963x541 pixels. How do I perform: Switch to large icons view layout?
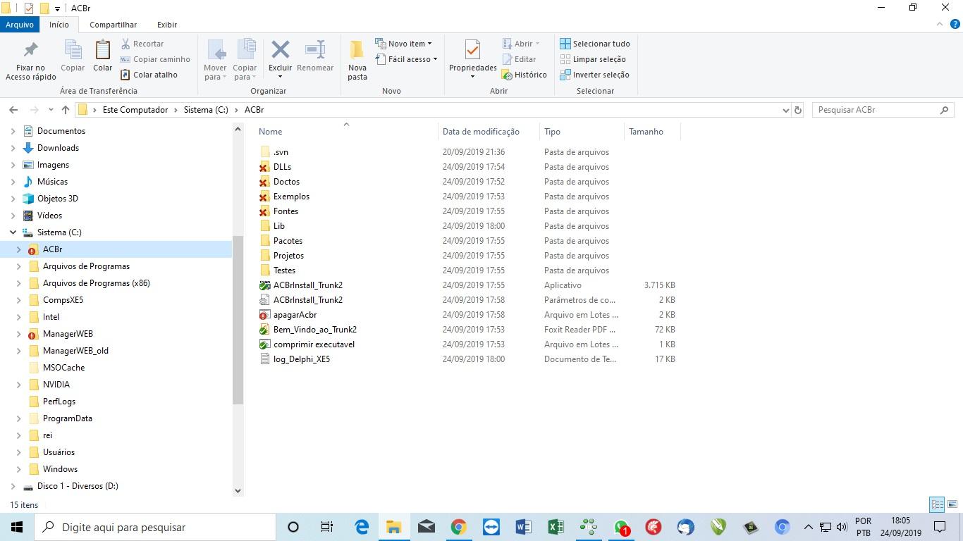(x=952, y=504)
